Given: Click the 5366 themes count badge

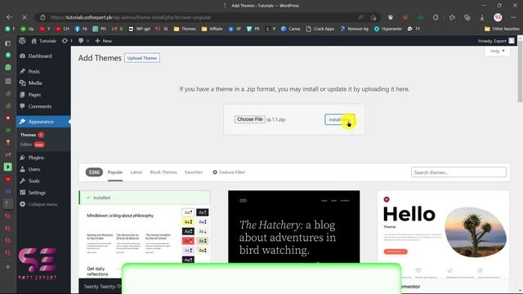Looking at the screenshot, I should pyautogui.click(x=94, y=172).
